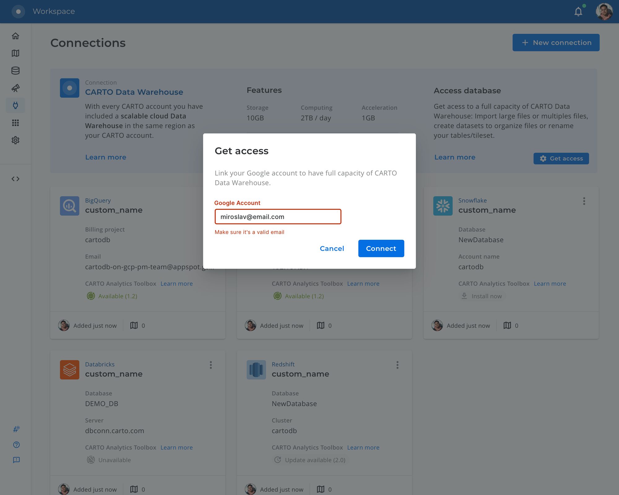The width and height of the screenshot is (619, 495).
Task: Click the Redshift card map count icon
Action: coord(320,489)
